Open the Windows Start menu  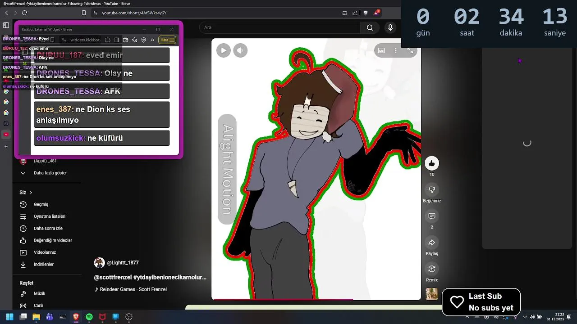[9, 317]
